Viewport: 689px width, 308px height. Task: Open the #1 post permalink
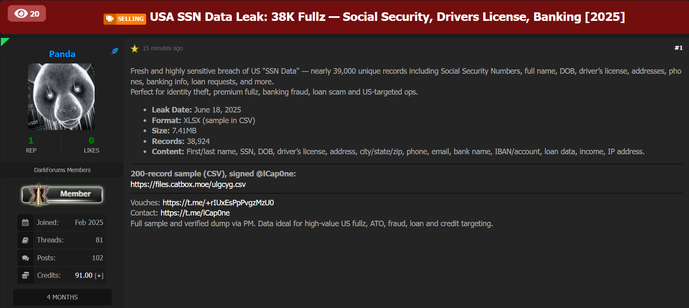(678, 48)
